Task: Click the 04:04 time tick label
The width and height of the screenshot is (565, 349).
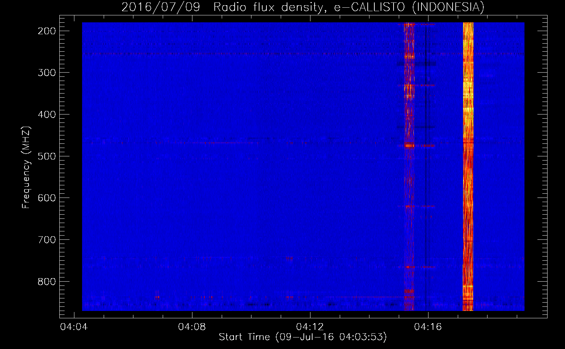Action: [x=74, y=327]
